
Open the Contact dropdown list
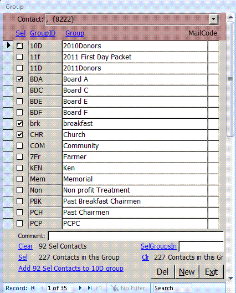coord(214,19)
